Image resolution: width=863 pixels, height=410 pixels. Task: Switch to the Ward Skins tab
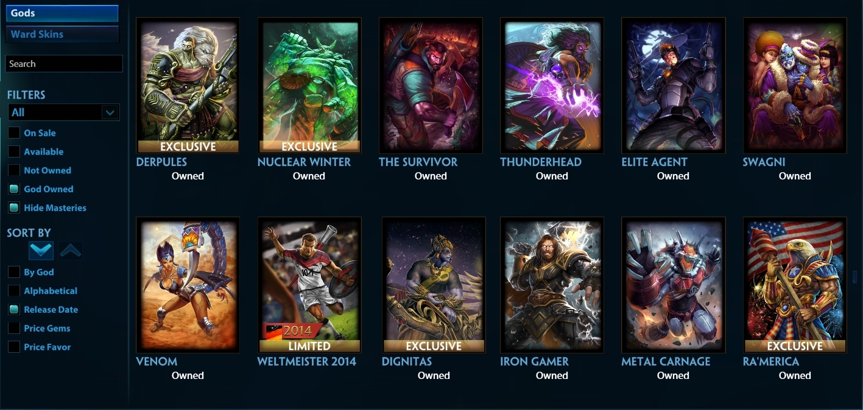62,34
